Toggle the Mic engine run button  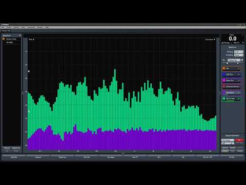[239, 68]
